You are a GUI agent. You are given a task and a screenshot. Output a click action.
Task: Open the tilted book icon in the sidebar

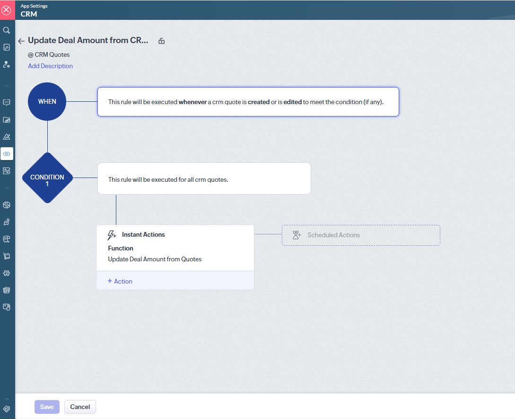tap(7, 256)
